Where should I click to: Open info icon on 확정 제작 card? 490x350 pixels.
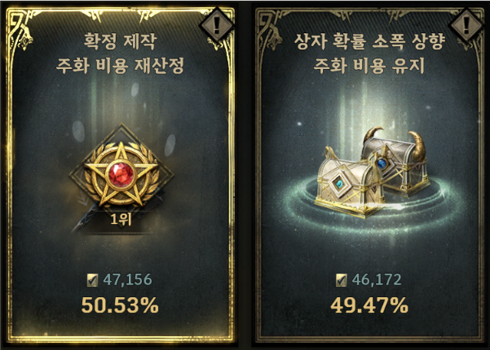[216, 24]
